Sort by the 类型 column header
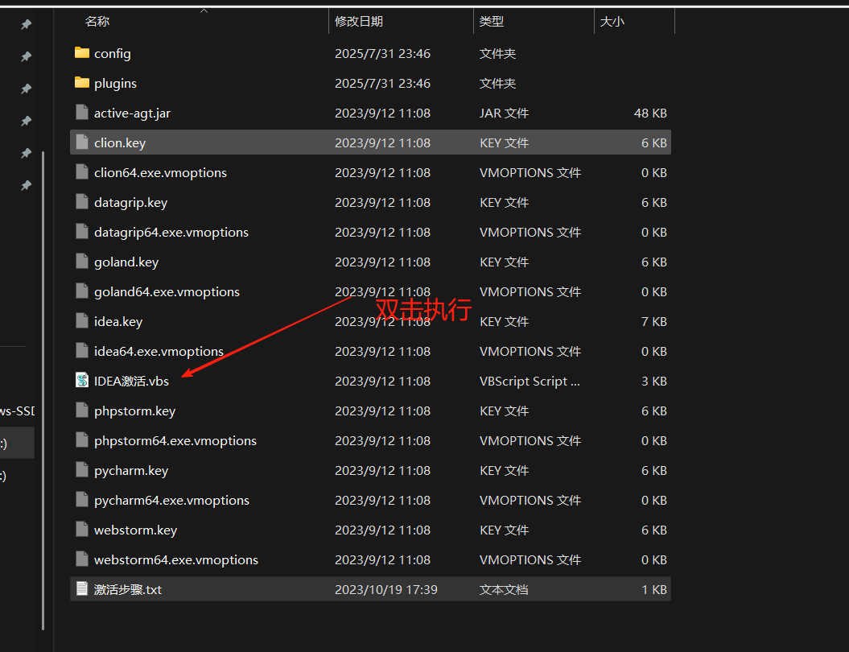 pos(492,21)
